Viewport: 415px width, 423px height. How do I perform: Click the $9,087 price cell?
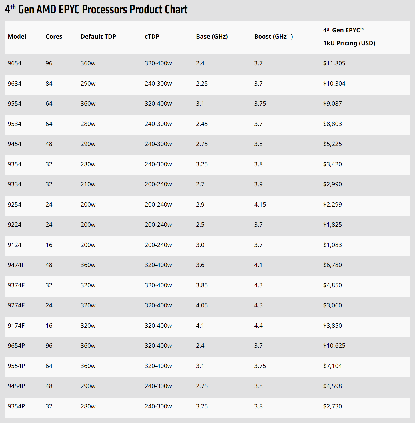(x=332, y=104)
